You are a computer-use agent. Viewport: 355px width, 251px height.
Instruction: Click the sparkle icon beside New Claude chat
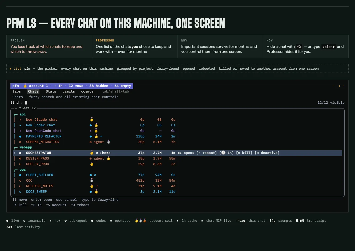pyautogui.click(x=20, y=120)
